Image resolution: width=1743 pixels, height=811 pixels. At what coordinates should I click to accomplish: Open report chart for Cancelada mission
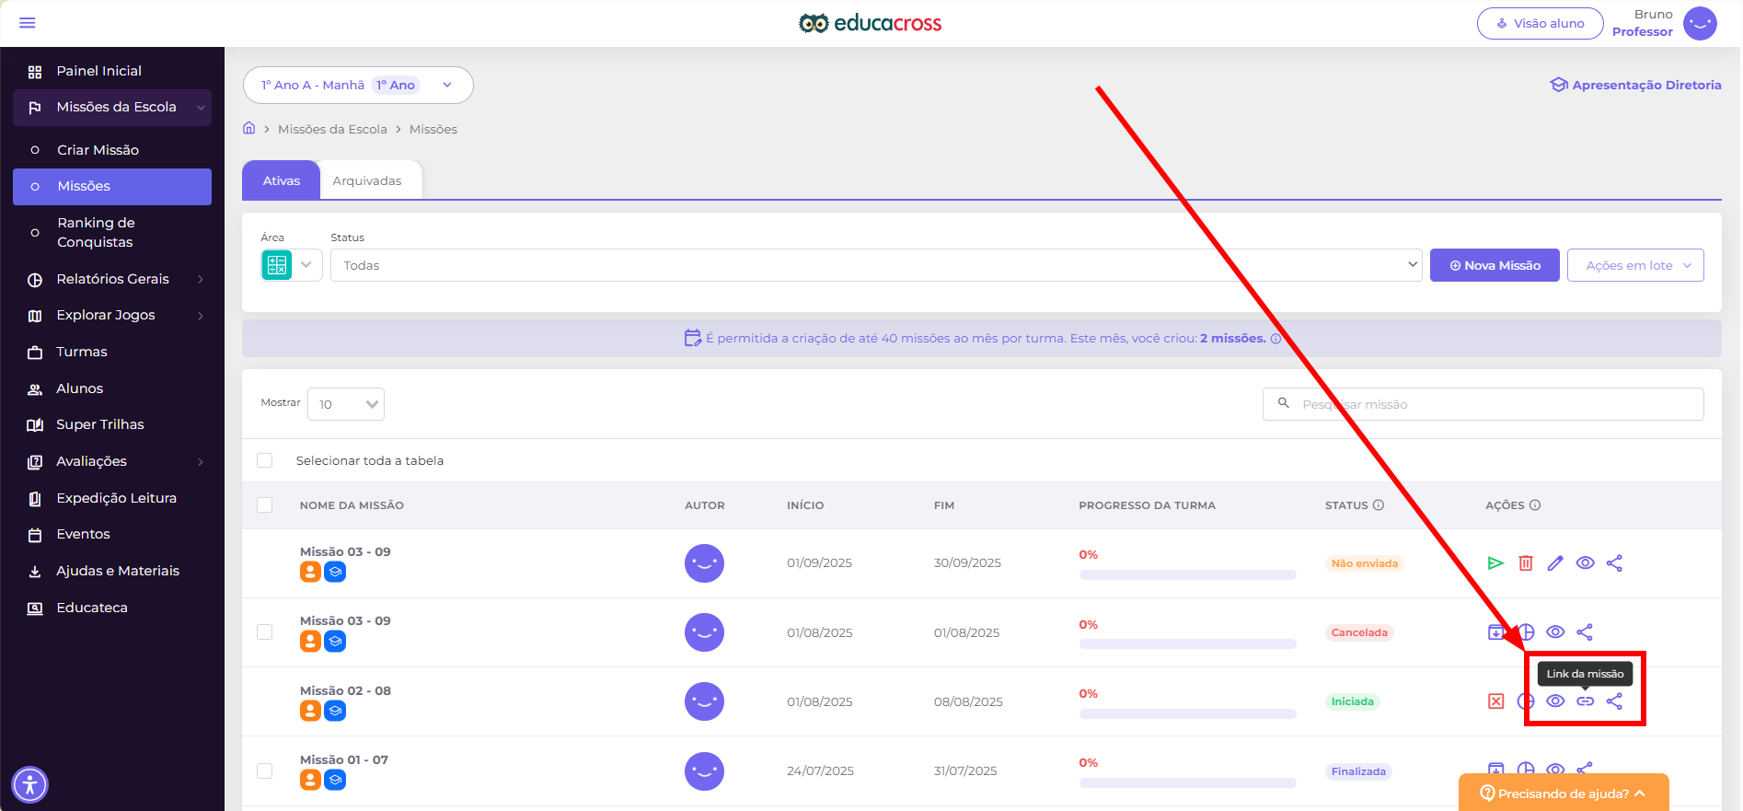(1526, 632)
